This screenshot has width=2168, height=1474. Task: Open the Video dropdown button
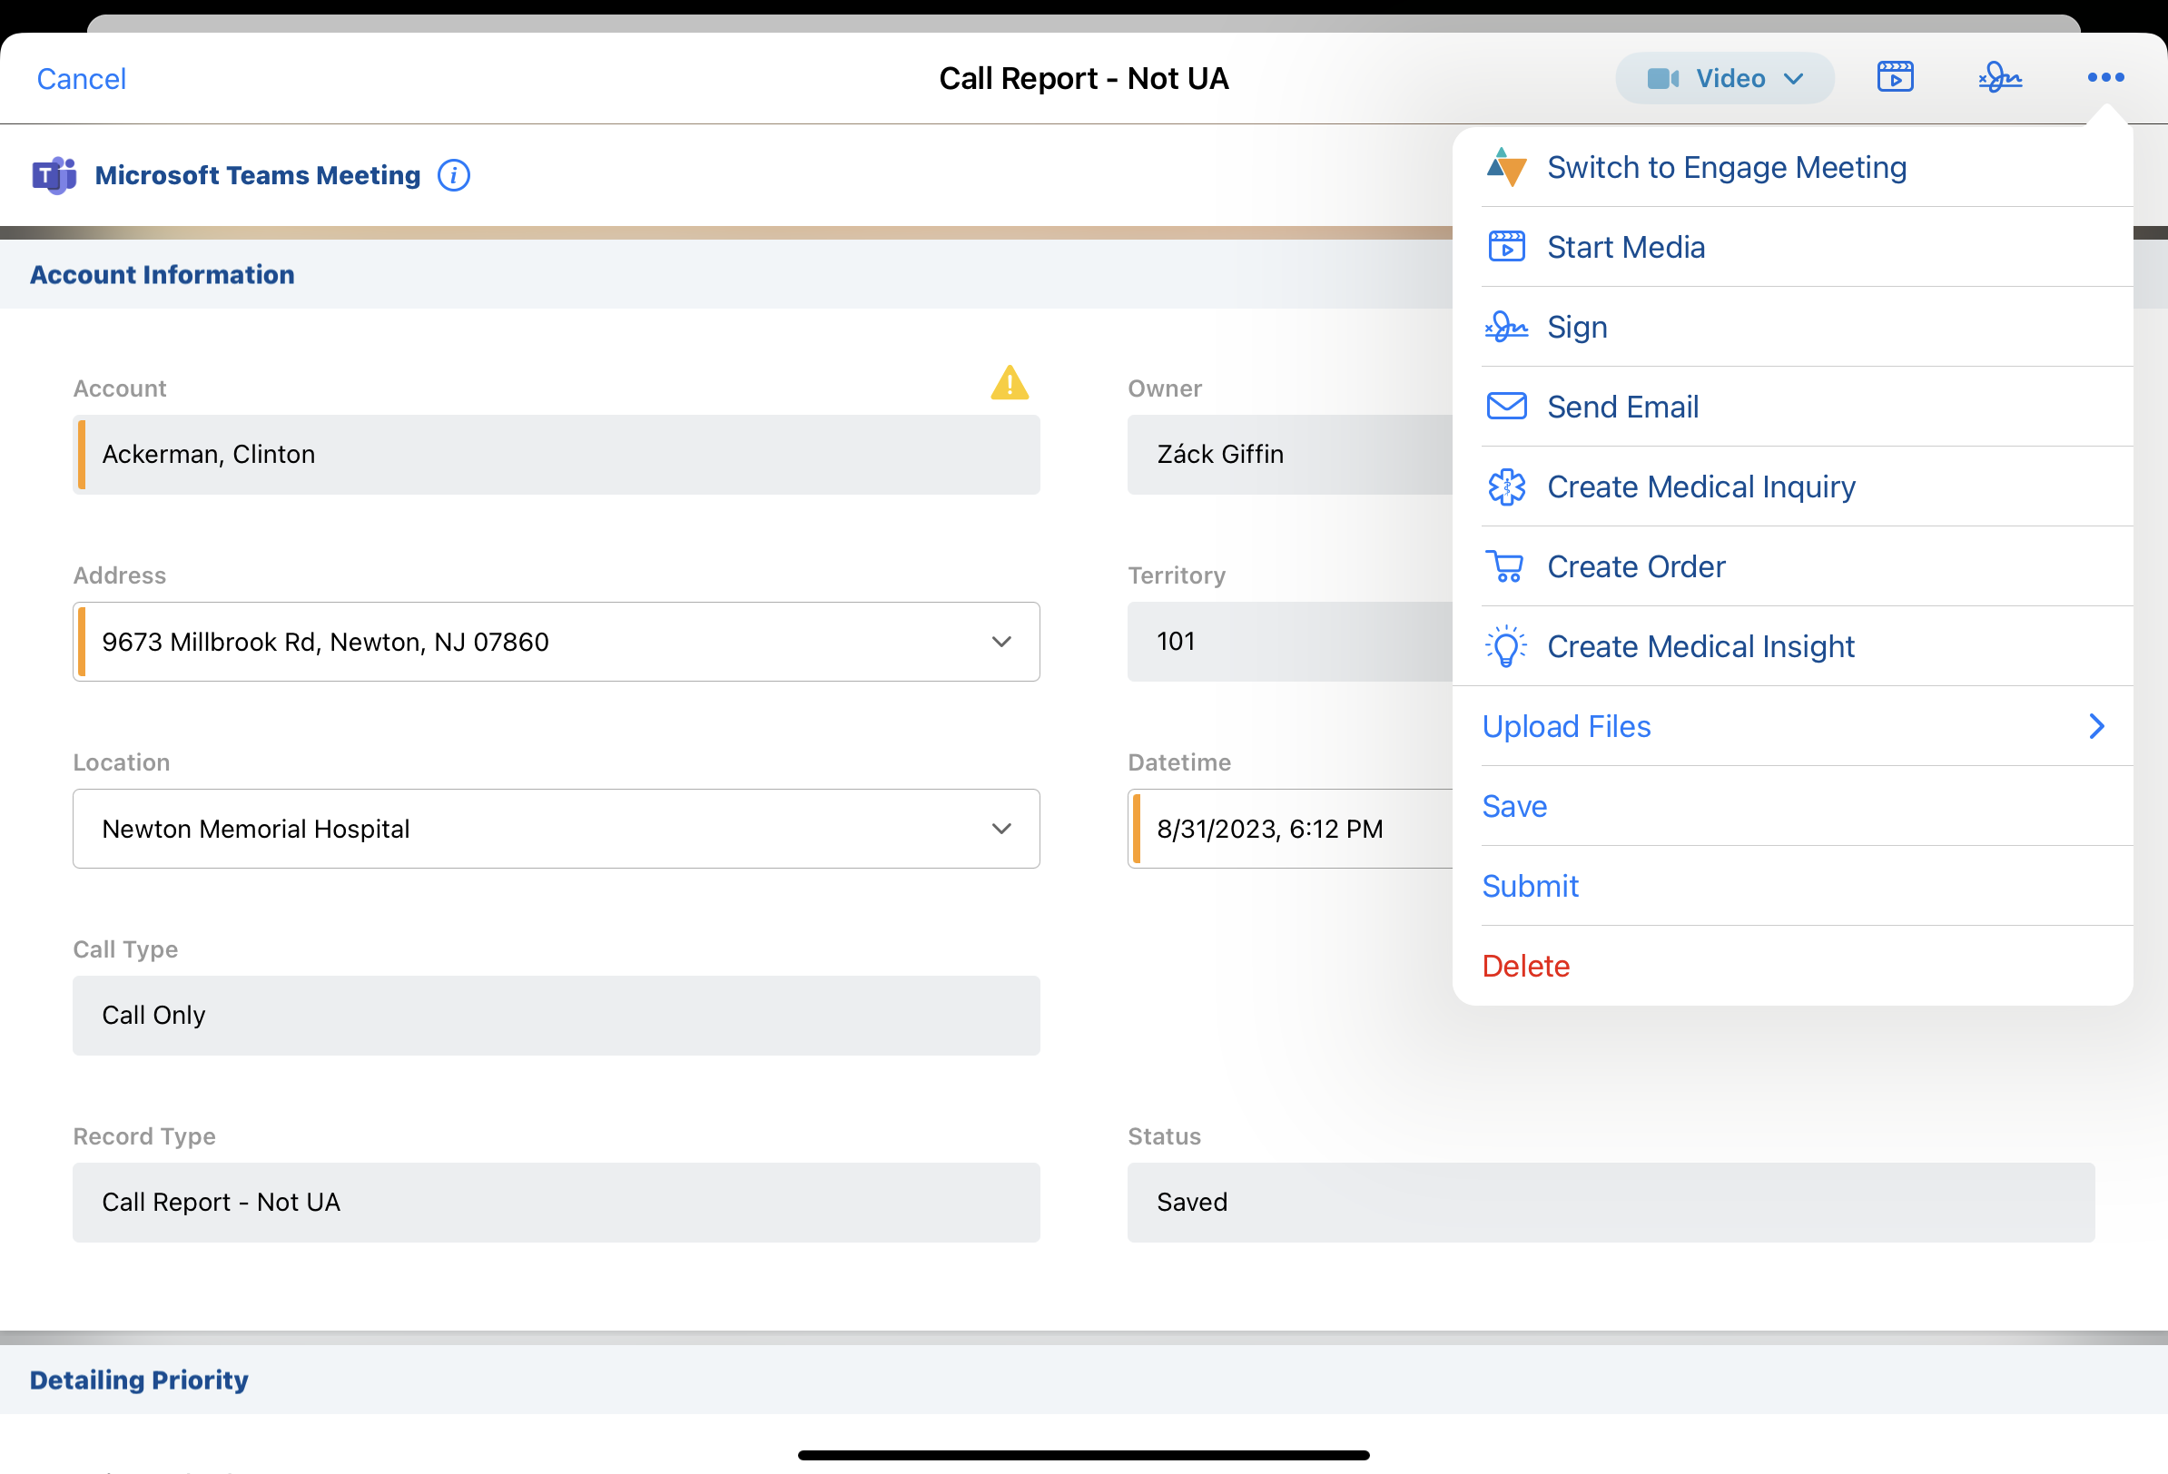point(1724,78)
